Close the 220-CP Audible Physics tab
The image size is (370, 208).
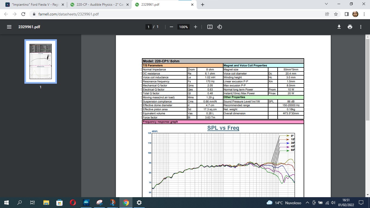[x=128, y=5]
